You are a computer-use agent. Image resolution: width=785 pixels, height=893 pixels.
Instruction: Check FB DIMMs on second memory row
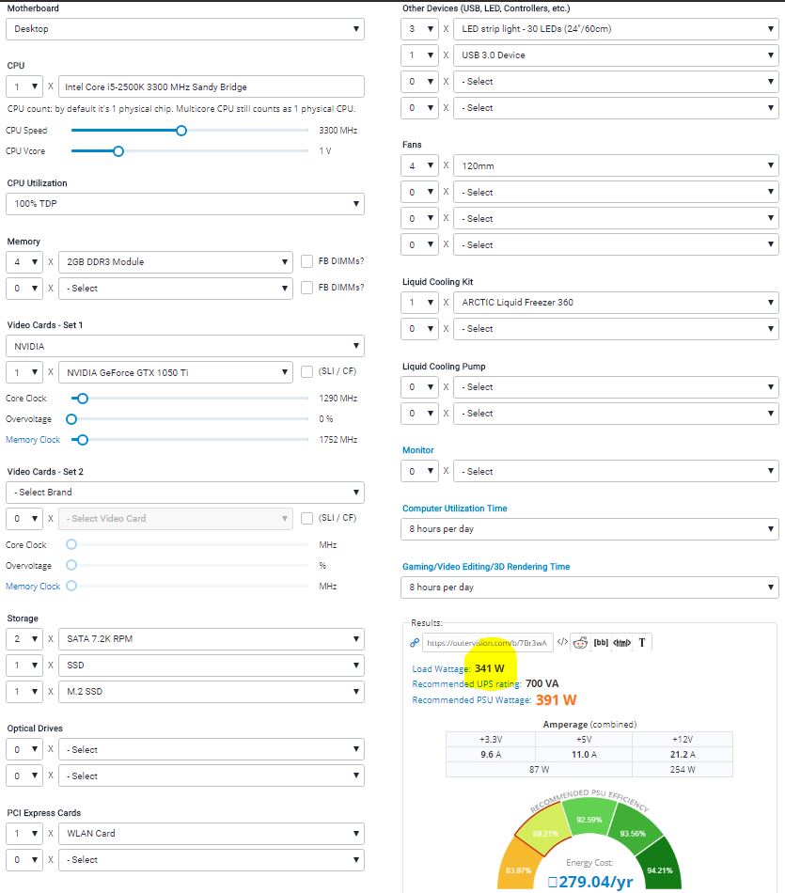click(x=307, y=288)
